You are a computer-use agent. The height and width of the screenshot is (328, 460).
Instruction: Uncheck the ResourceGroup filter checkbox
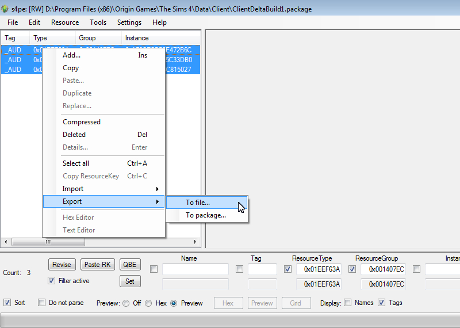352,269
